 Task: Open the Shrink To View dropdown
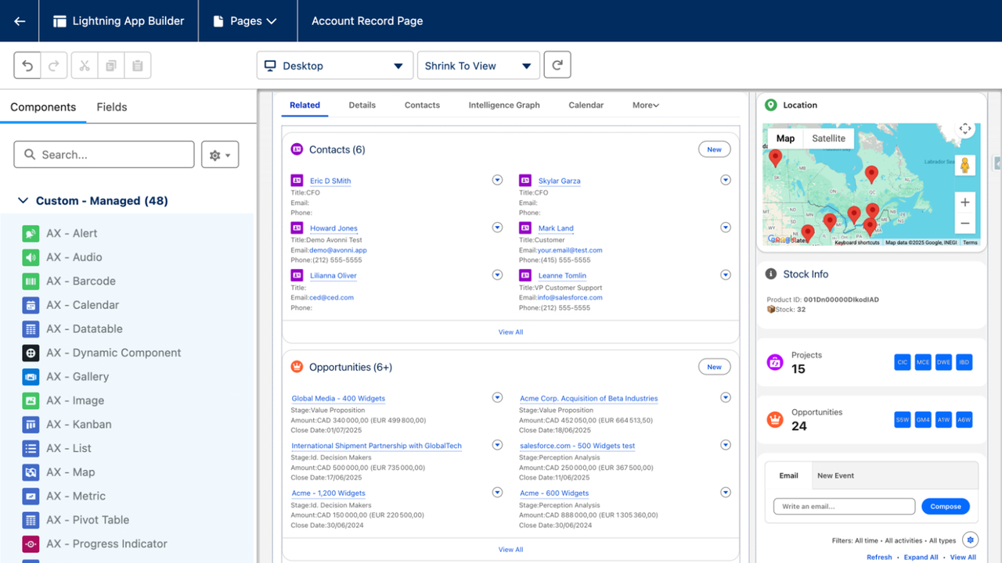point(478,66)
